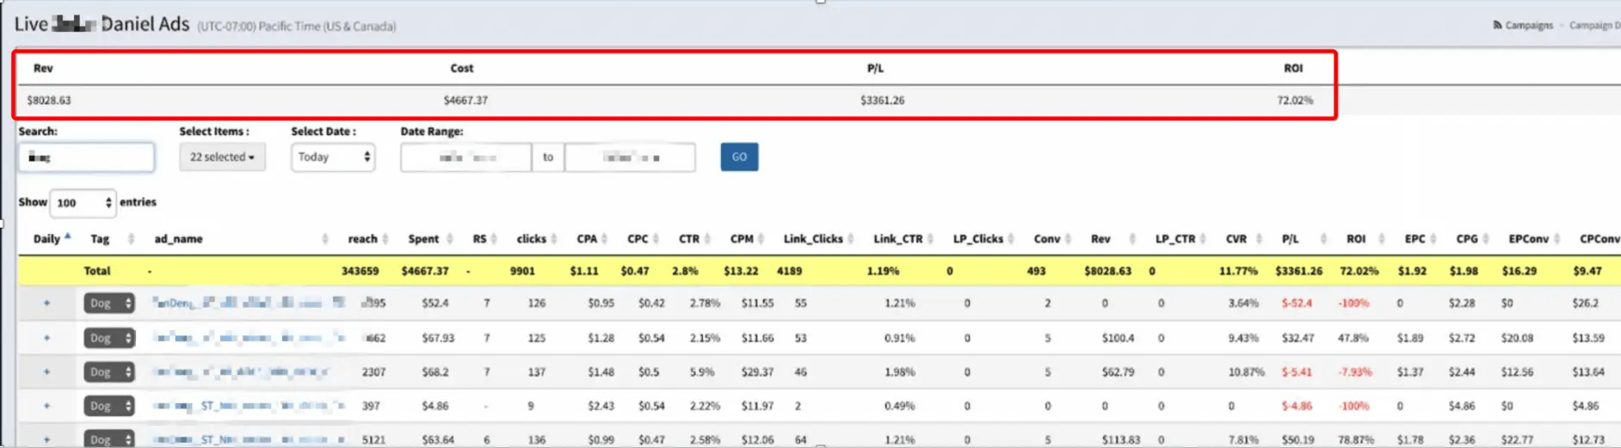Sort table by Spent column

[x=423, y=239]
